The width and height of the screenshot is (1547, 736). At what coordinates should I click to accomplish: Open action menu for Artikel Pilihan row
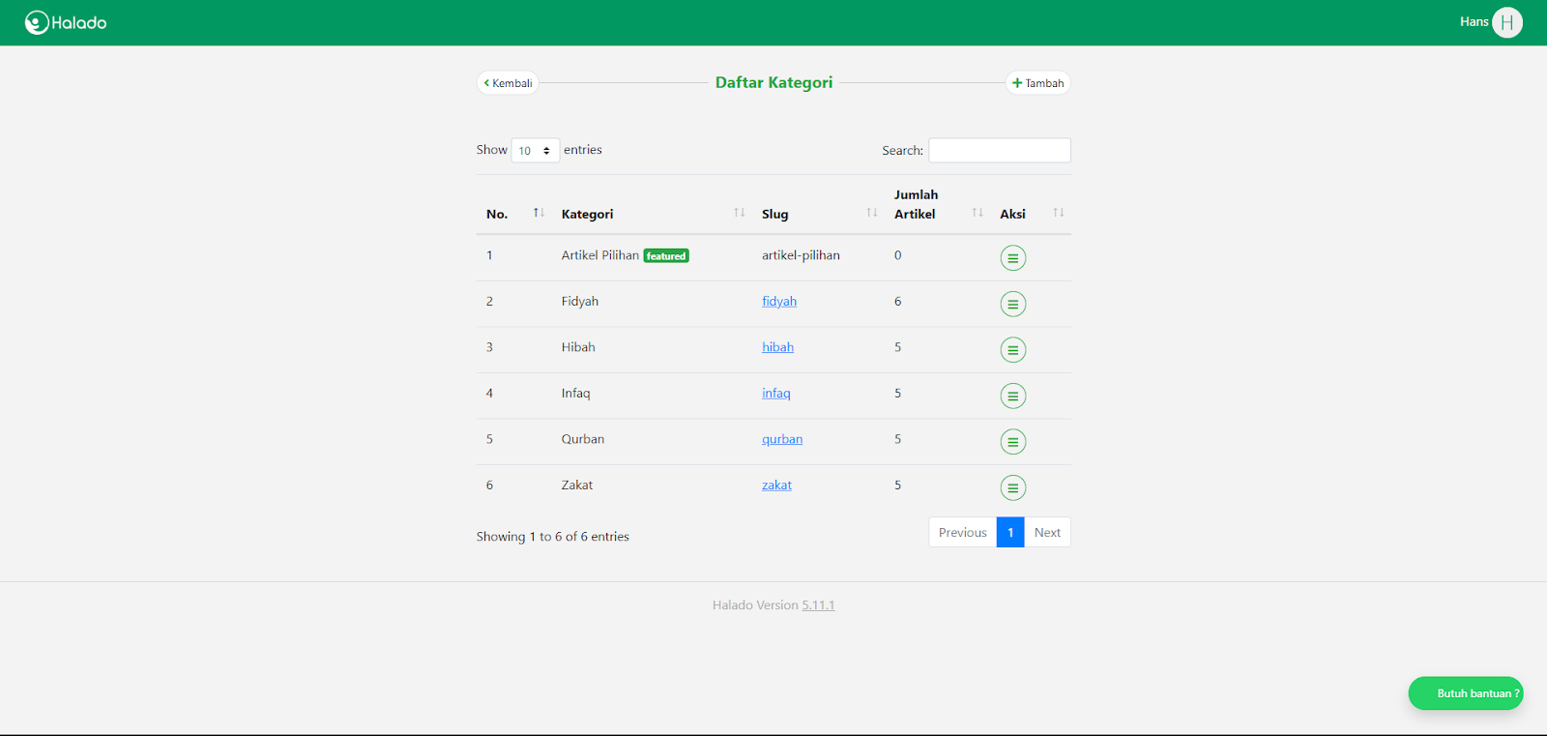pos(1012,258)
